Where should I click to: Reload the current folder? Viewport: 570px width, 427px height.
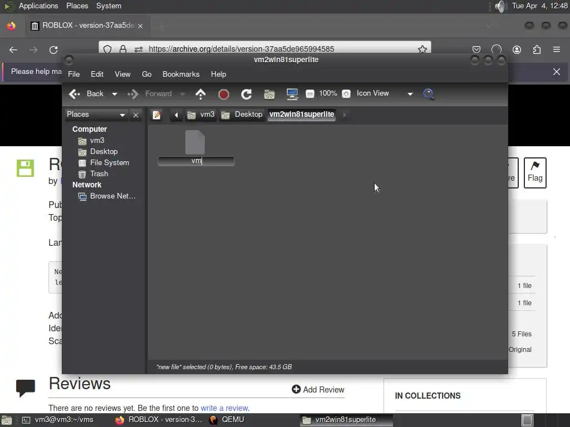(247, 95)
